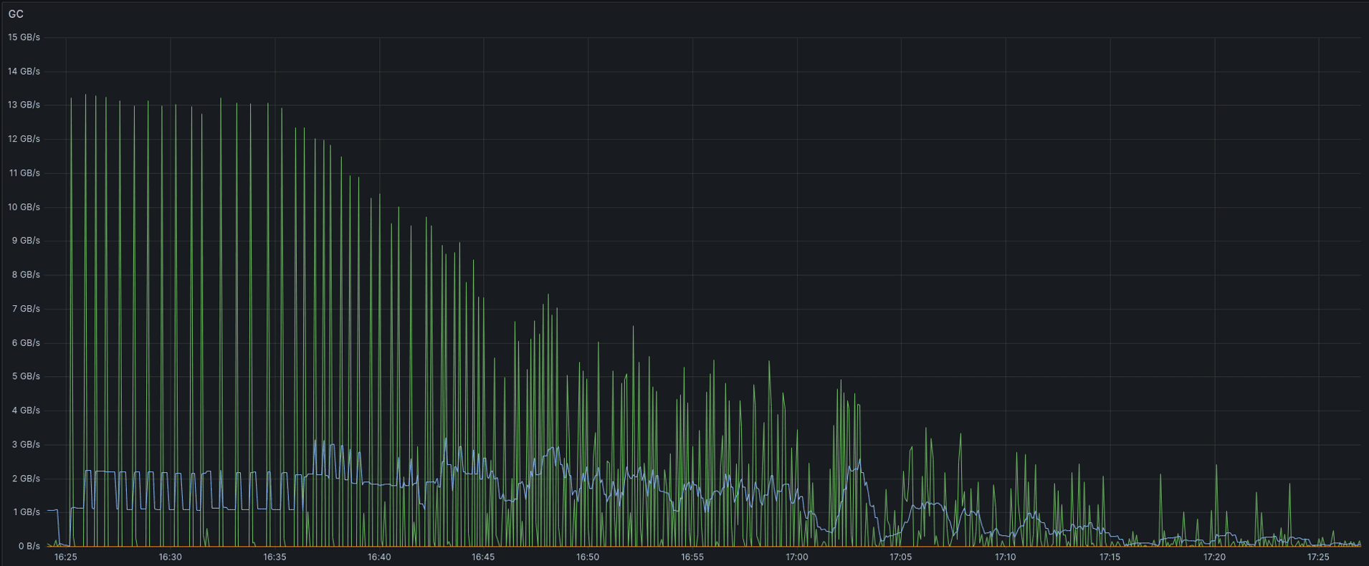Click the GC panel title

coord(16,14)
